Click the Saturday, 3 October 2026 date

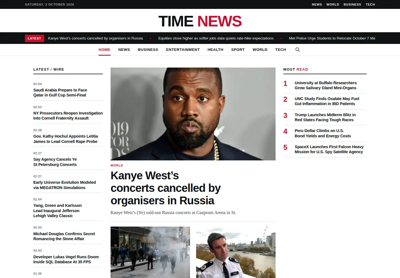tap(49, 4)
